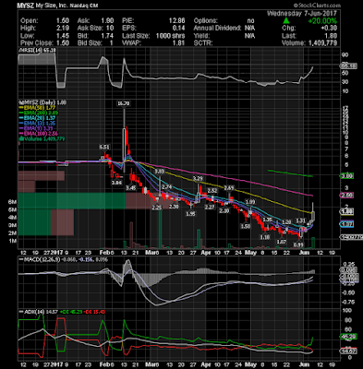Click the 16.70 price peak label
The width and height of the screenshot is (363, 369).
point(123,103)
